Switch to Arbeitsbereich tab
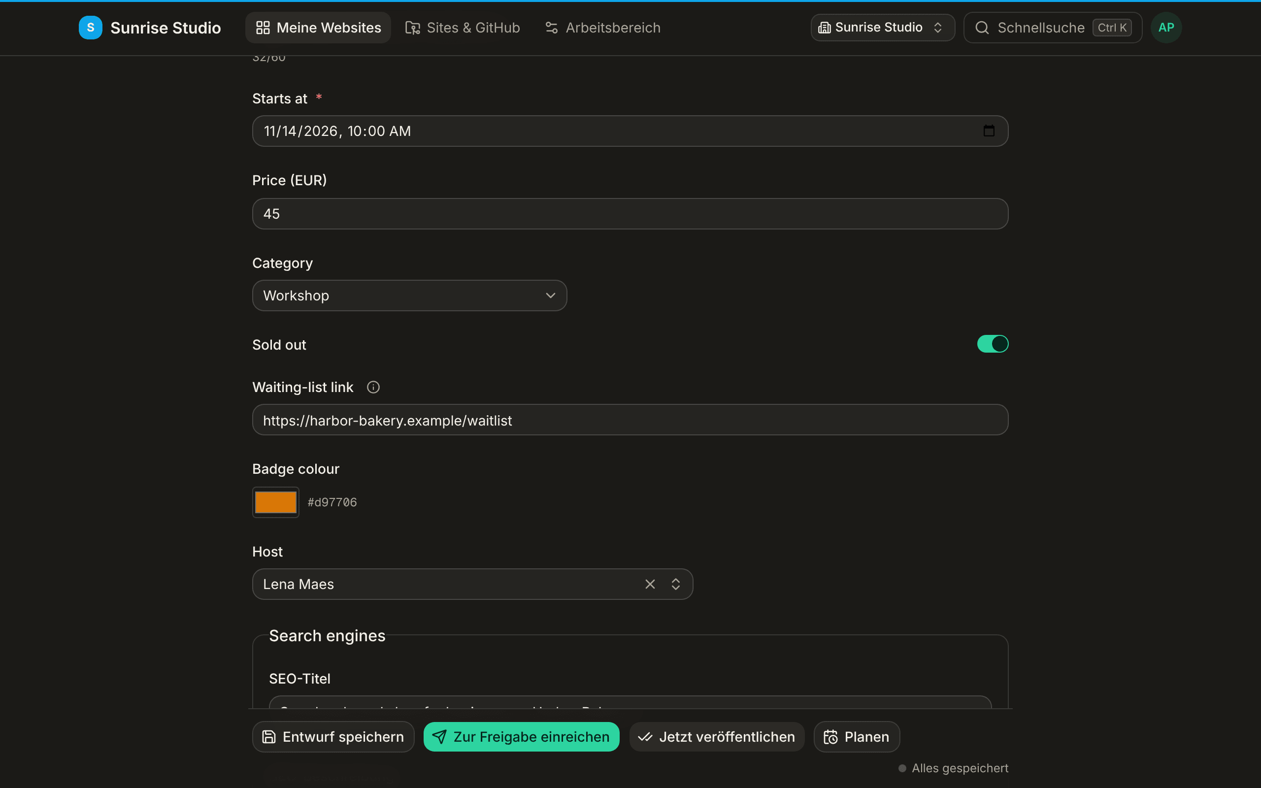1261x788 pixels. coord(602,28)
